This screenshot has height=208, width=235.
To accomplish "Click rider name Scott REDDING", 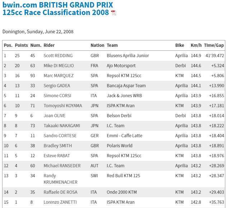I will coord(58,56).
